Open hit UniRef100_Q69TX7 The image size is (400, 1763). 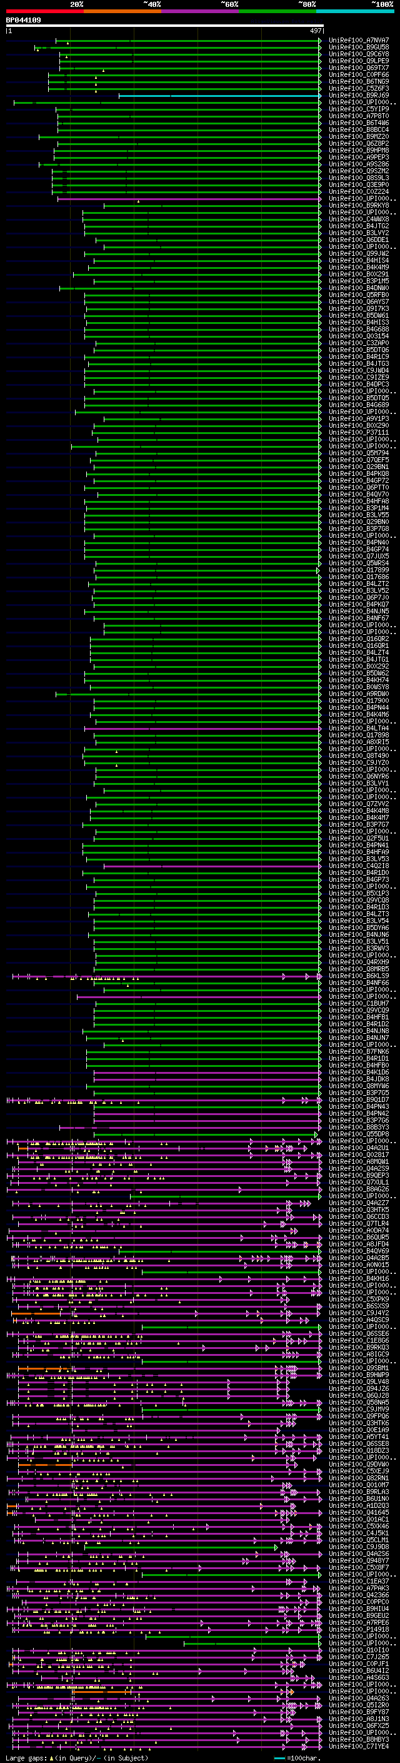tap(359, 68)
